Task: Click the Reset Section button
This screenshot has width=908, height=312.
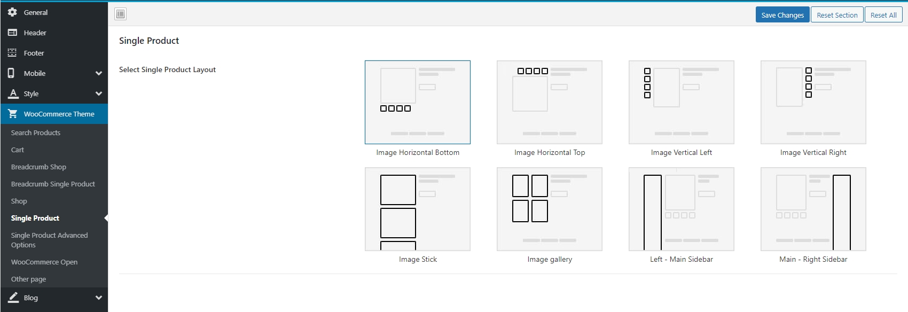Action: click(x=836, y=15)
